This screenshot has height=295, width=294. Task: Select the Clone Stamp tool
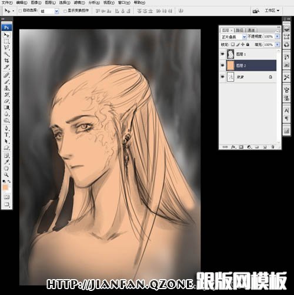tap(6, 88)
